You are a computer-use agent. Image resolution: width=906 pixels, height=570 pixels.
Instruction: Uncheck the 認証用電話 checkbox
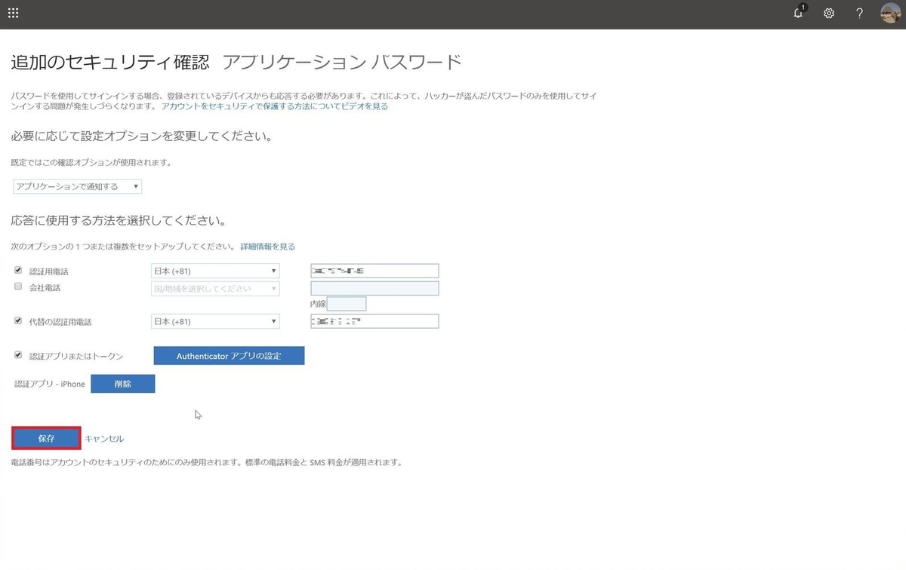17,270
